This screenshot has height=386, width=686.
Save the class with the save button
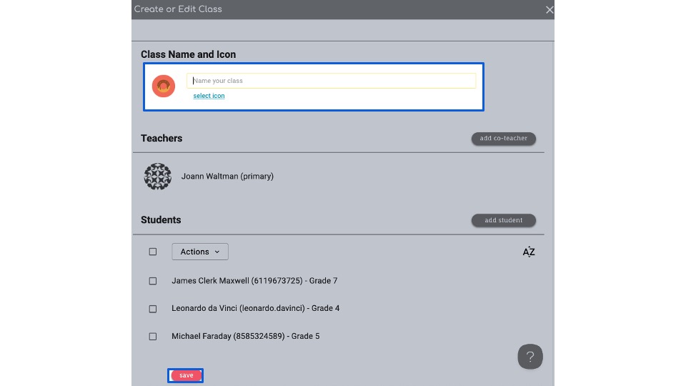click(x=186, y=375)
